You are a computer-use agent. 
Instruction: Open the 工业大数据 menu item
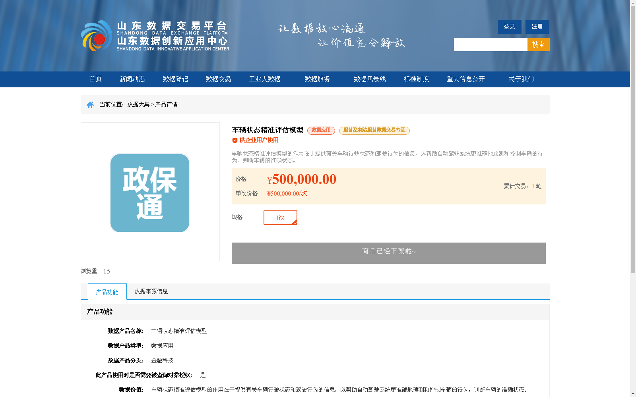(x=265, y=79)
